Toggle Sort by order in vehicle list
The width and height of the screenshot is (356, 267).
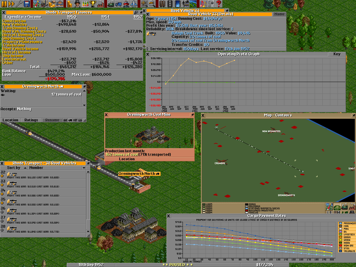(x=14, y=168)
